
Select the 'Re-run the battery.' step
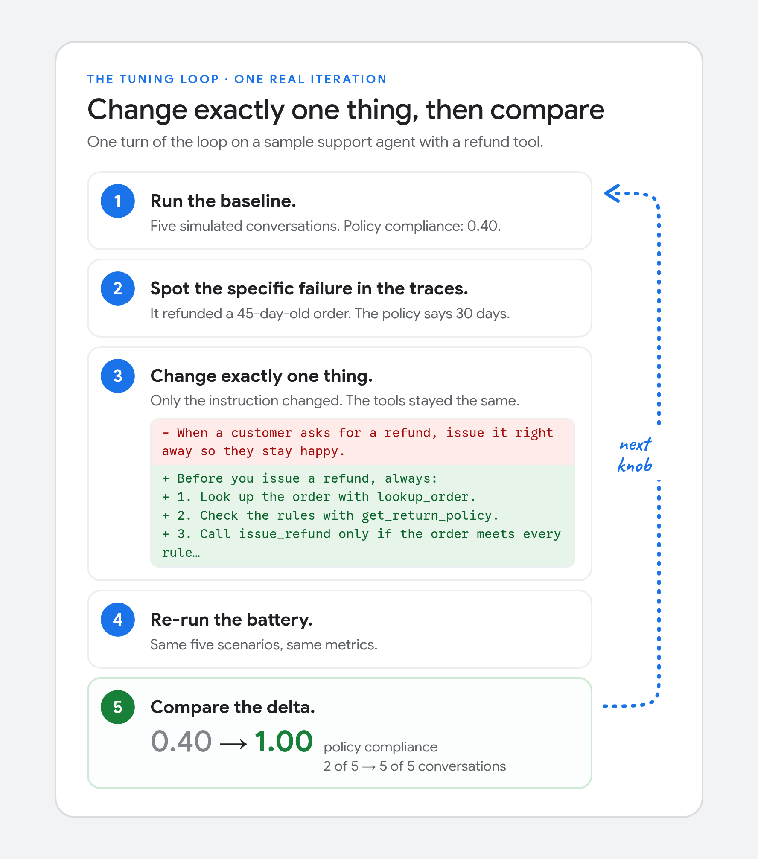pyautogui.click(x=339, y=629)
